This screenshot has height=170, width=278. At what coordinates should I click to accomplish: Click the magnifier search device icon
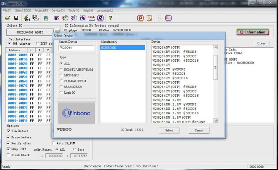click(x=65, y=18)
